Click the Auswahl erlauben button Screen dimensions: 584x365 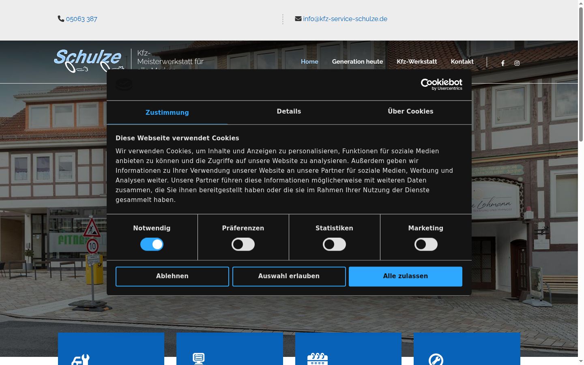[x=289, y=276]
